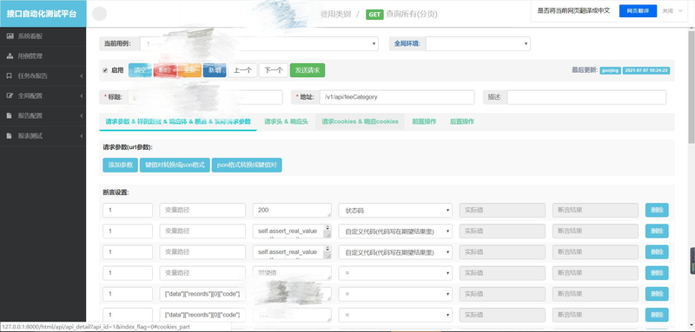Viewport: 695px width, 332px height.
Task: Click the 任务&报告 bookmark icon
Action: [10, 76]
